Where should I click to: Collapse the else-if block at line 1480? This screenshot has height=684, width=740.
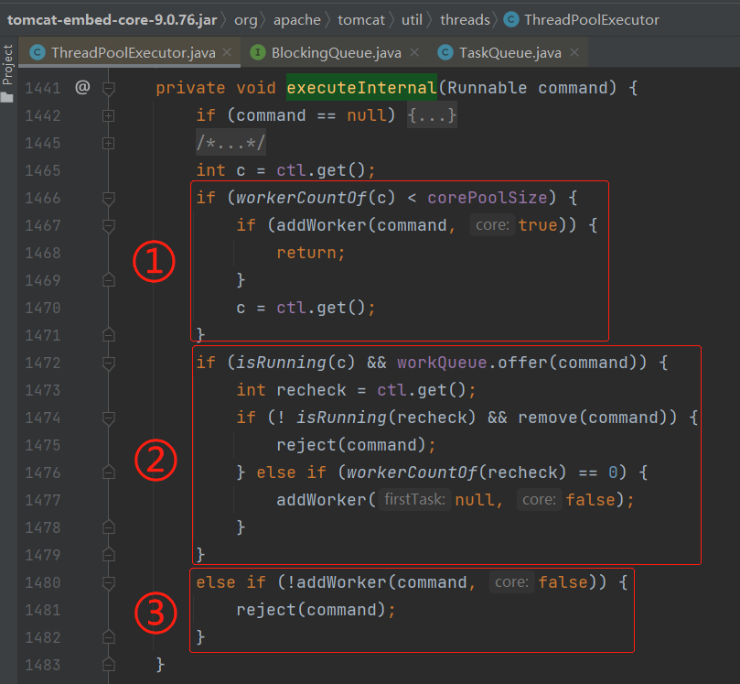pyautogui.click(x=109, y=583)
